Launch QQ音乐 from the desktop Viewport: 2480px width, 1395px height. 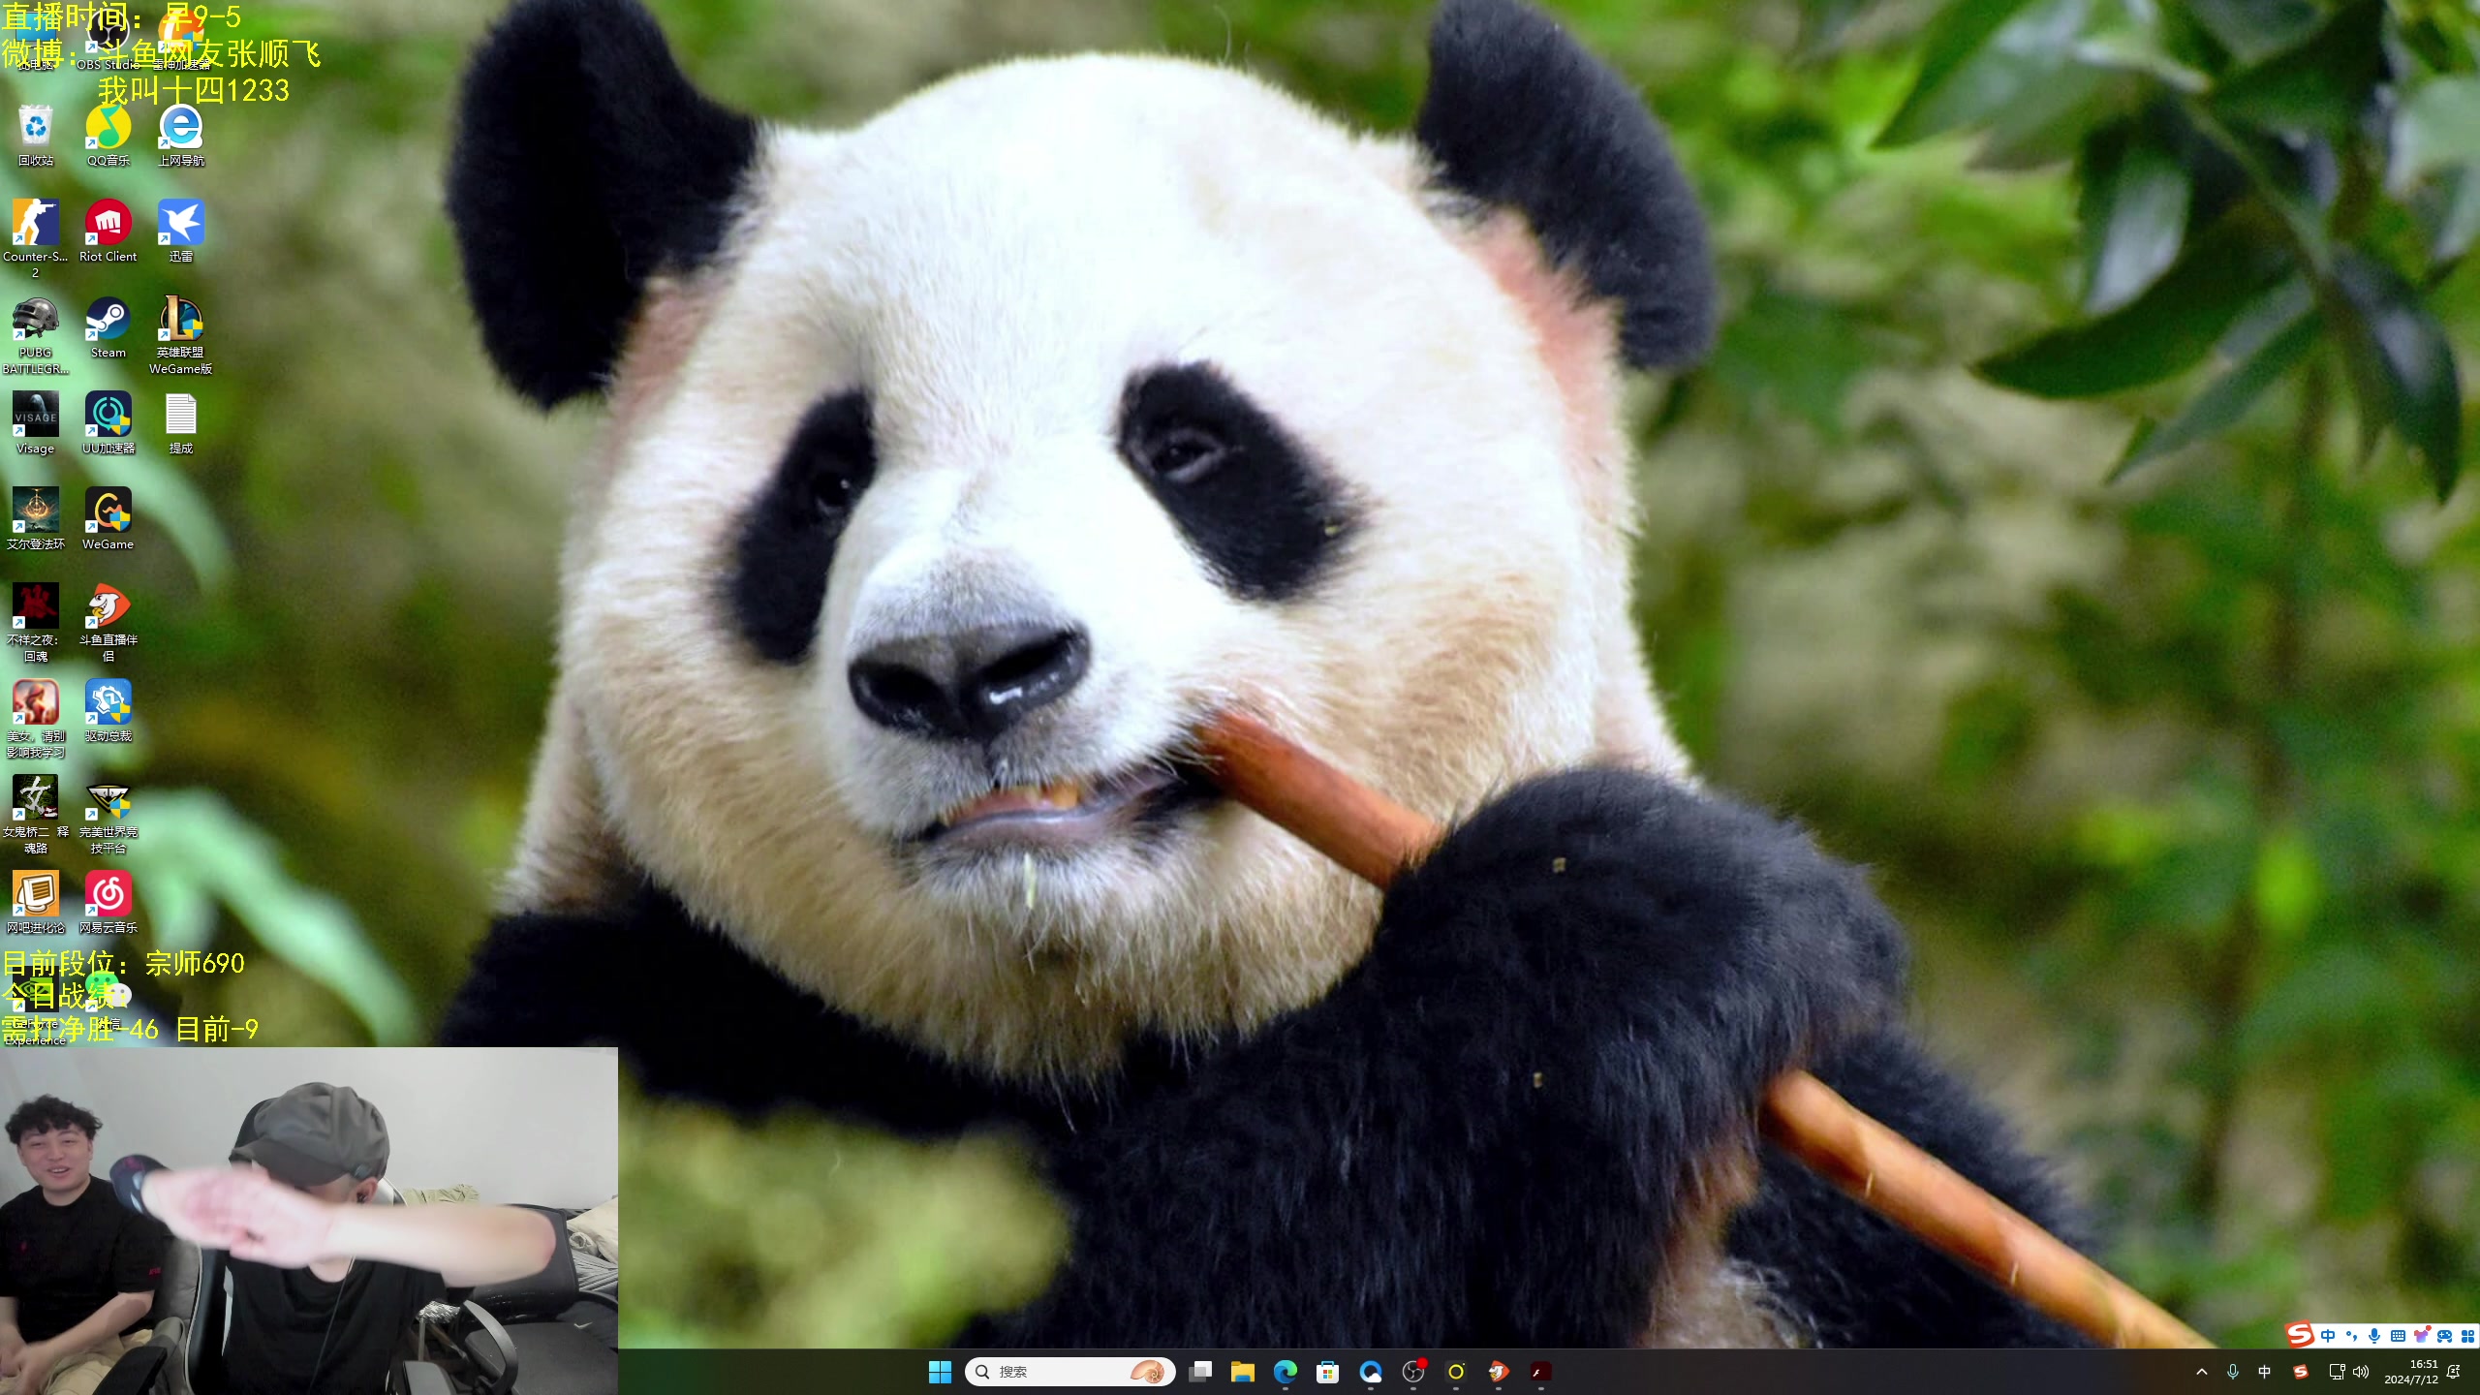coord(108,136)
